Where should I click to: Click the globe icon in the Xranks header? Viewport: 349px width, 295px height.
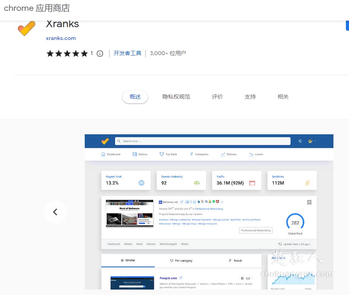(300, 141)
